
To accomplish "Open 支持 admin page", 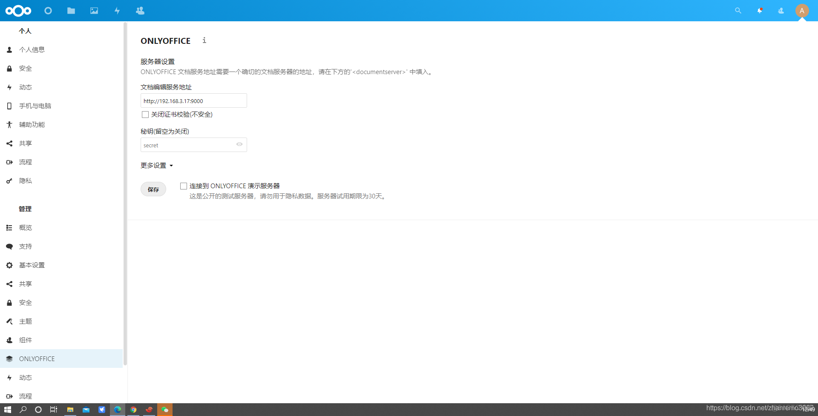I will pos(61,247).
